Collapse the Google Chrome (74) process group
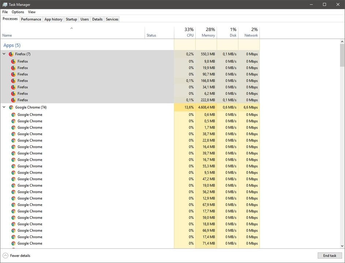 [x=4, y=107]
